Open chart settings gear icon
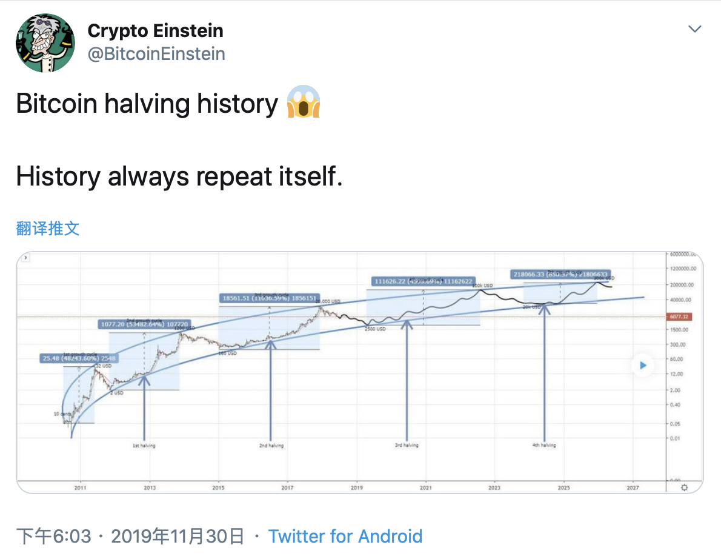Image resolution: width=721 pixels, height=559 pixels. [684, 487]
